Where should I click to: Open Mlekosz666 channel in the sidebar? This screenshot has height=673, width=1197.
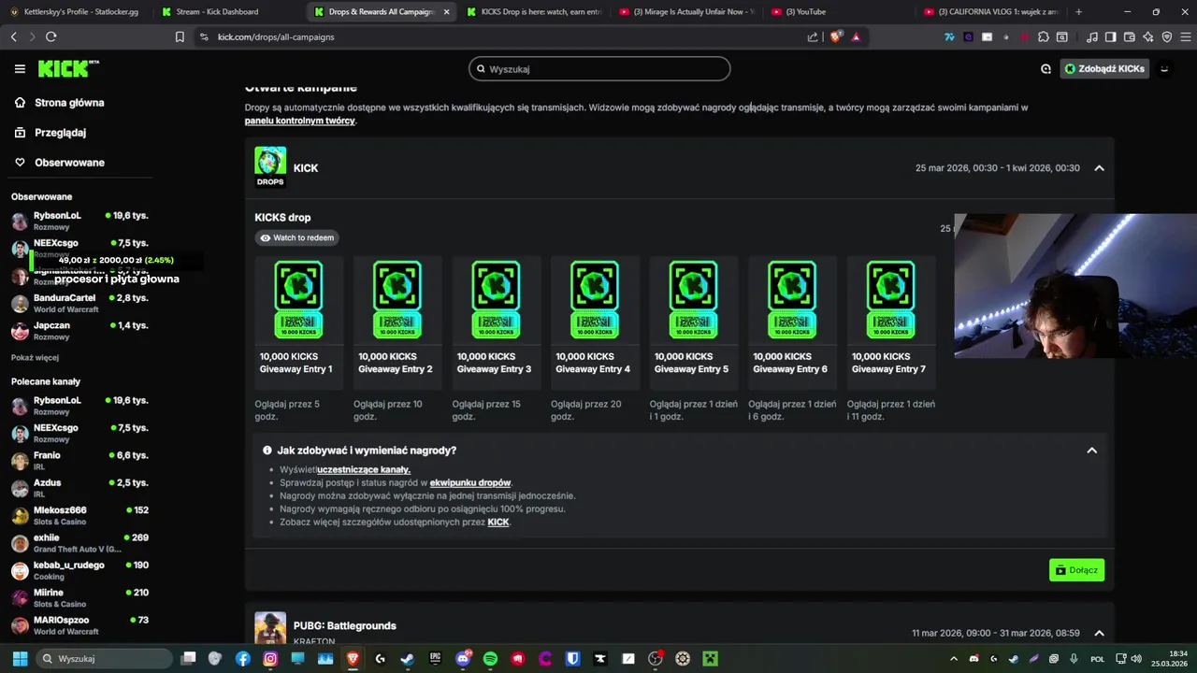[79, 516]
